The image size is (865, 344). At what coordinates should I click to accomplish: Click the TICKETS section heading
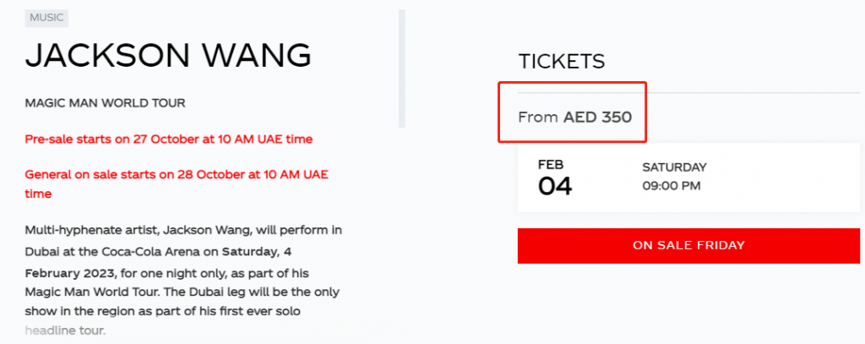[x=561, y=62]
